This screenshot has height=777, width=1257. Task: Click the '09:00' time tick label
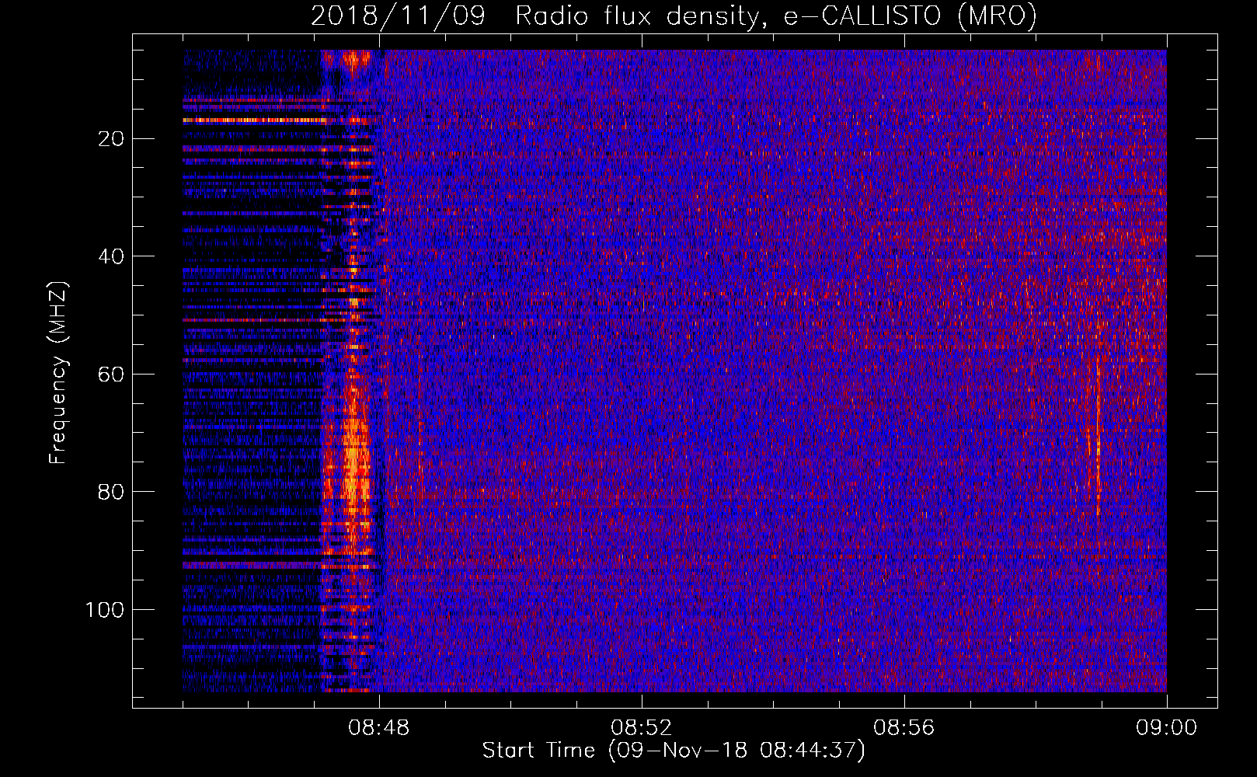pyautogui.click(x=1167, y=728)
